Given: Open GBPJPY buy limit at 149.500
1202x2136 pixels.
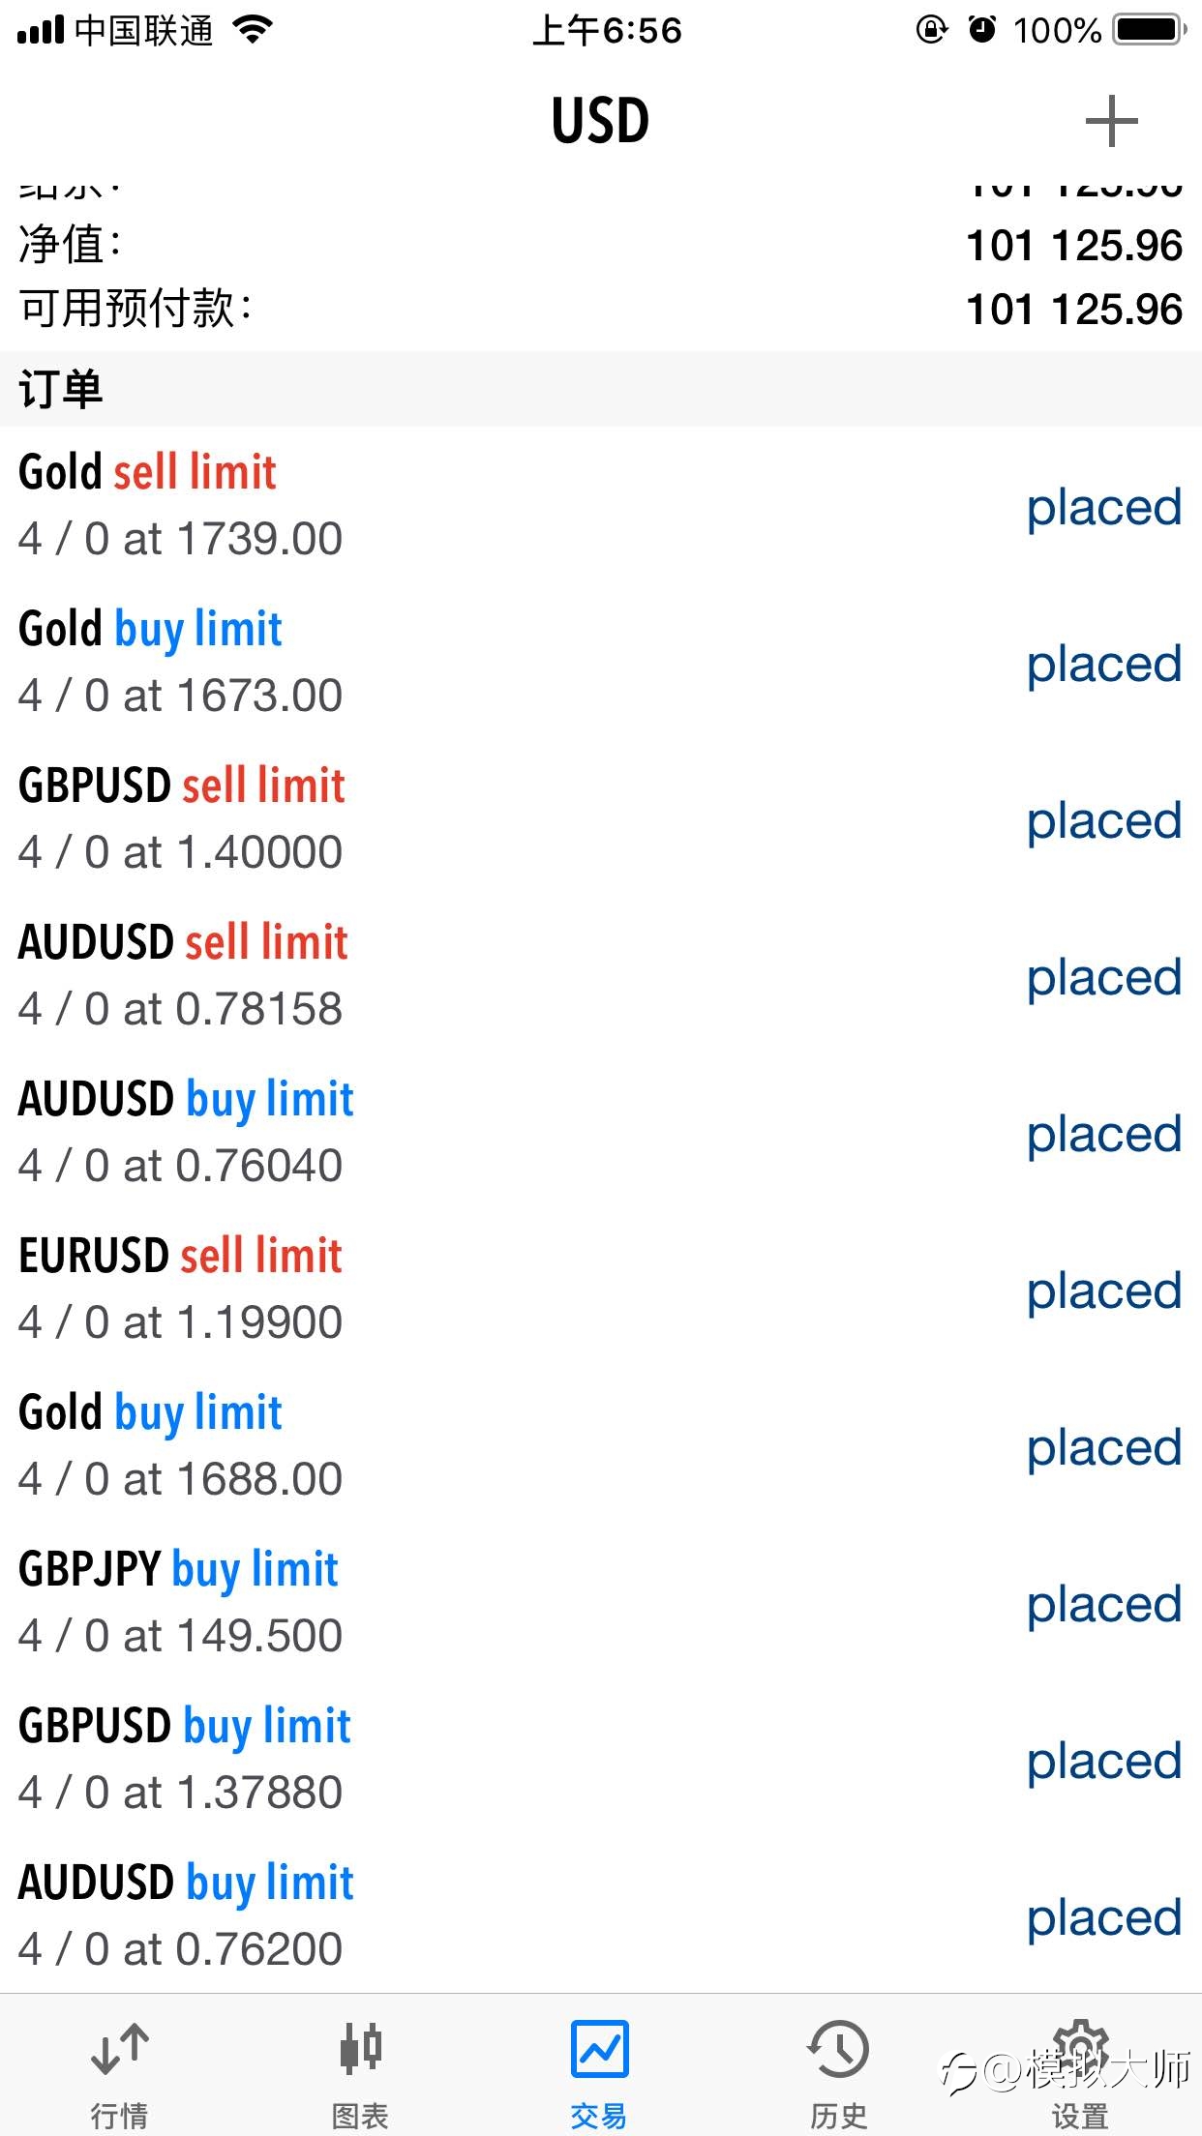Looking at the screenshot, I should (601, 1602).
